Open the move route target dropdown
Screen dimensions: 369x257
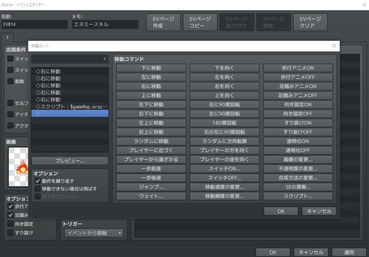pos(70,59)
